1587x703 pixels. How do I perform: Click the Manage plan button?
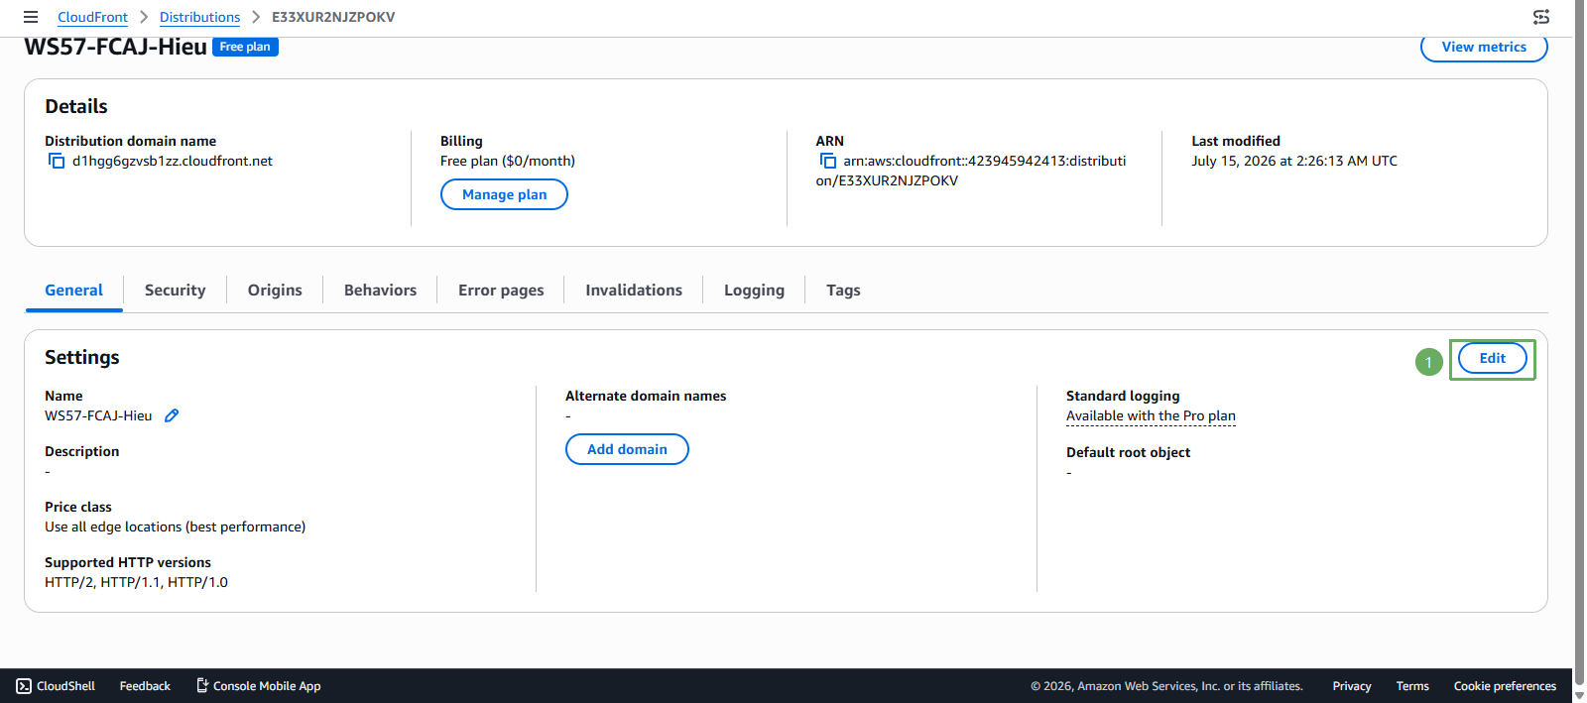504,194
